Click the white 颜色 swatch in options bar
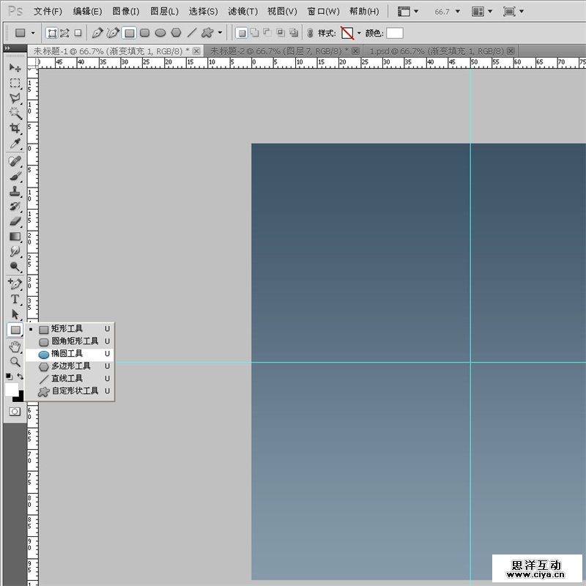The image size is (586, 586). click(394, 33)
